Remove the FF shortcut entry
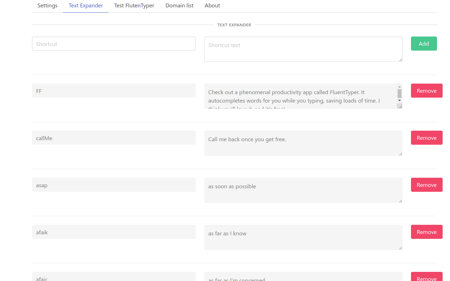This screenshot has height=281, width=450. 426,91
